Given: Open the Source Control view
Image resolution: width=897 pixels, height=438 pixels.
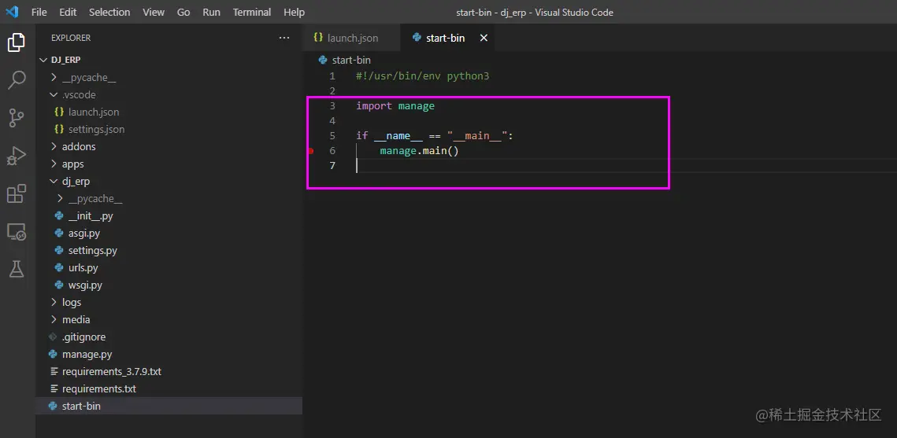Looking at the screenshot, I should pyautogui.click(x=17, y=118).
